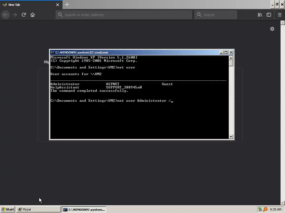The width and height of the screenshot is (285, 213).
Task: Click the forward navigation arrow
Action: [x=15, y=15]
